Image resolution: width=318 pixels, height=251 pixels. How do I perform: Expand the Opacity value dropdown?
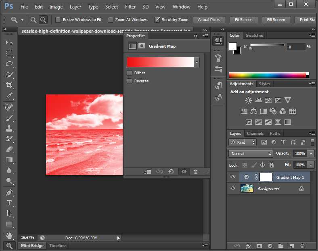point(311,154)
